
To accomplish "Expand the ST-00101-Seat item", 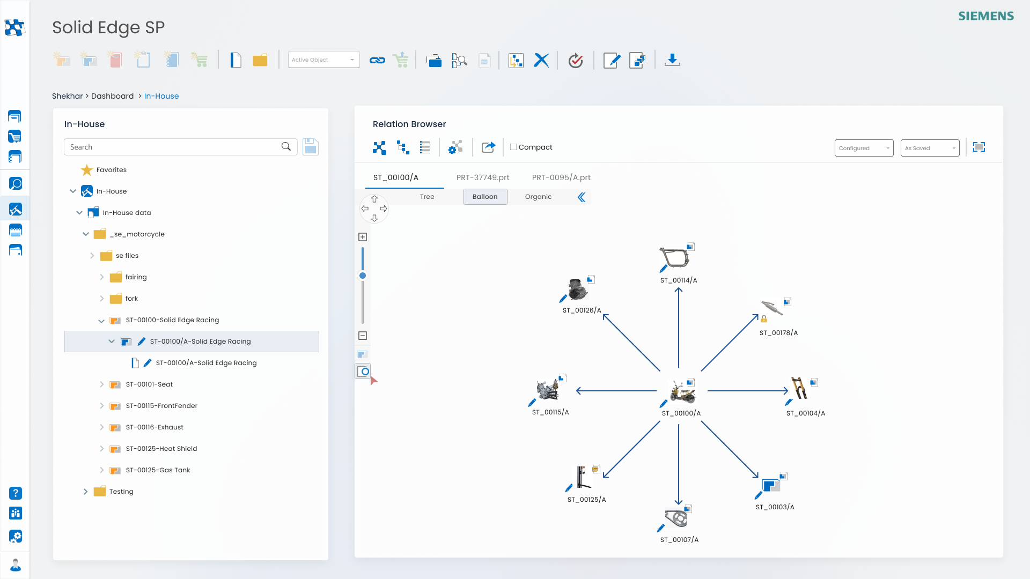I will pyautogui.click(x=102, y=384).
